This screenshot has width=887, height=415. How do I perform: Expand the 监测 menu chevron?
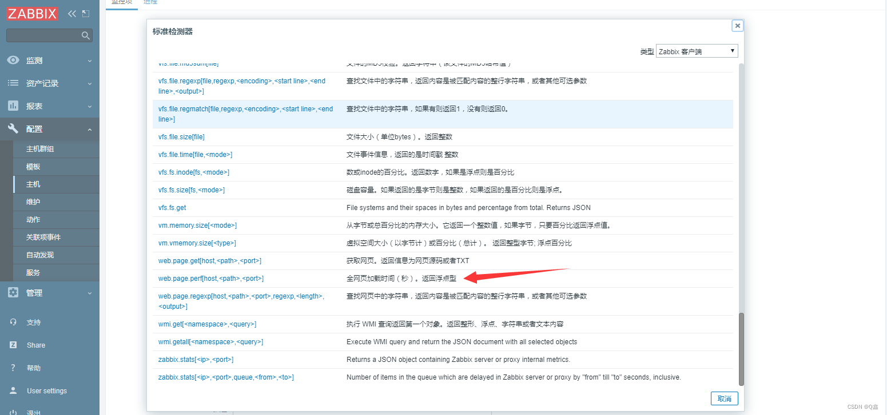(90, 61)
